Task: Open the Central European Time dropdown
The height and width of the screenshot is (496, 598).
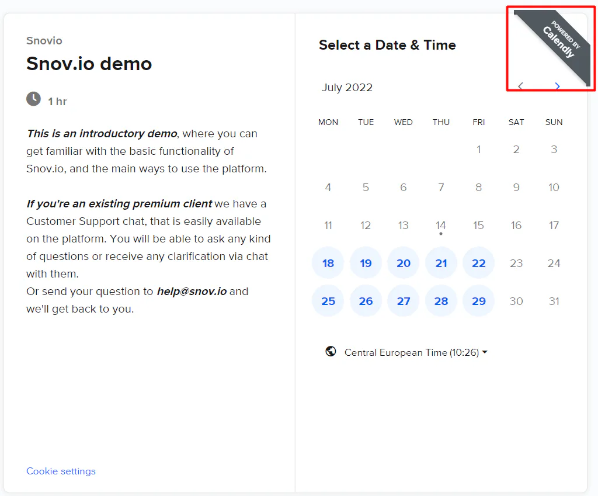Action: pyautogui.click(x=416, y=352)
